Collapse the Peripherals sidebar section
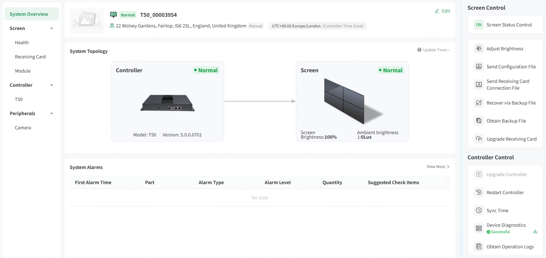546x258 pixels. [x=52, y=114]
